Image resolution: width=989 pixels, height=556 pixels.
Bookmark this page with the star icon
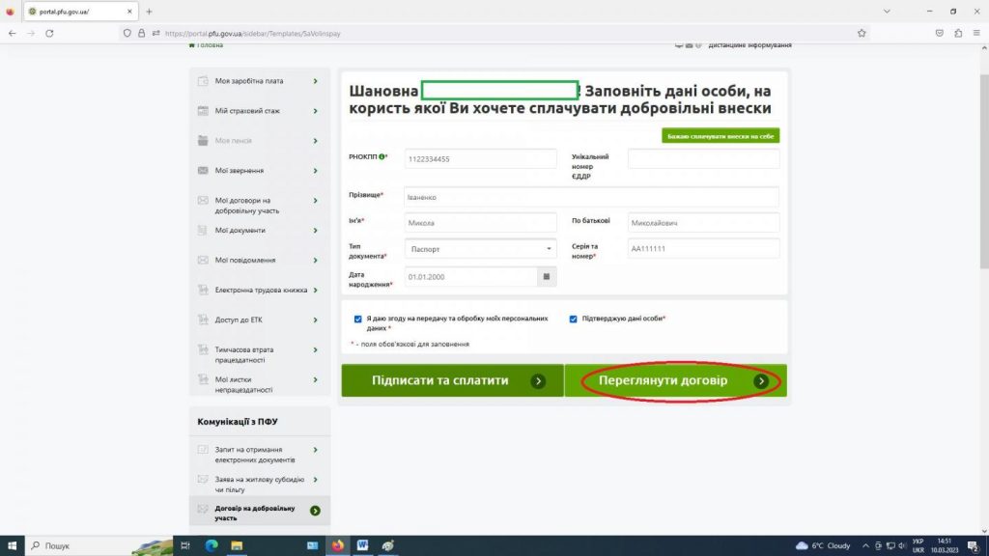coord(862,33)
